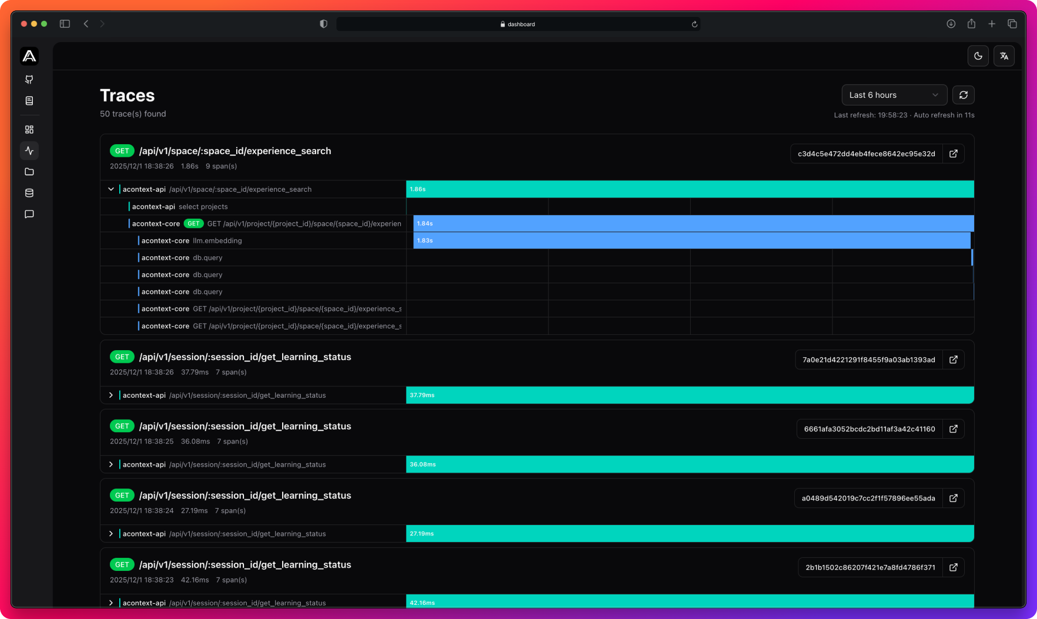The image size is (1037, 619).
Task: Open the GitHub repository icon in the sidebar
Action: pos(30,80)
